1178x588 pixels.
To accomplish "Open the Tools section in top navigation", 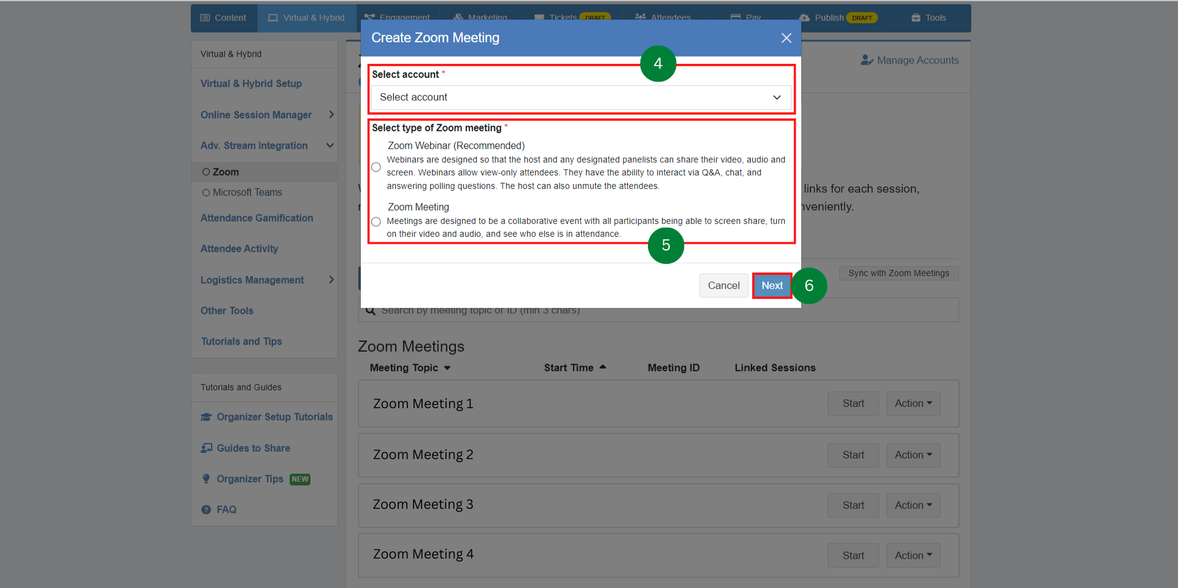I will pyautogui.click(x=928, y=18).
